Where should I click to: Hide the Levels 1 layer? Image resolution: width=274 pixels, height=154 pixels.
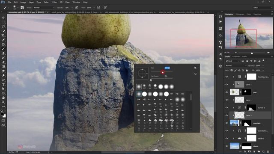point(226,138)
